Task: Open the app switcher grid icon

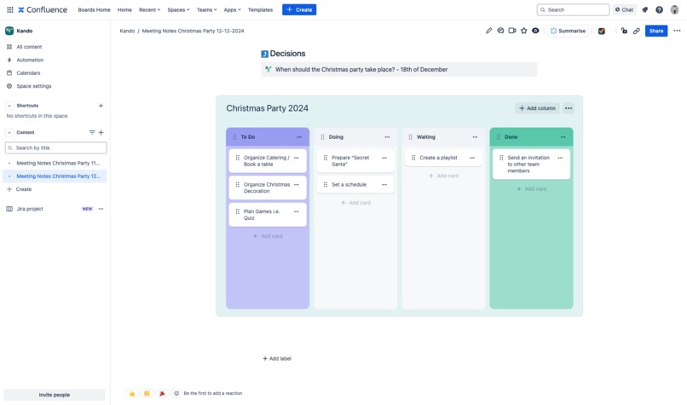Action: (9, 9)
